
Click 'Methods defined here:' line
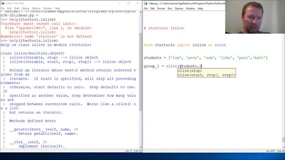coord(33,121)
